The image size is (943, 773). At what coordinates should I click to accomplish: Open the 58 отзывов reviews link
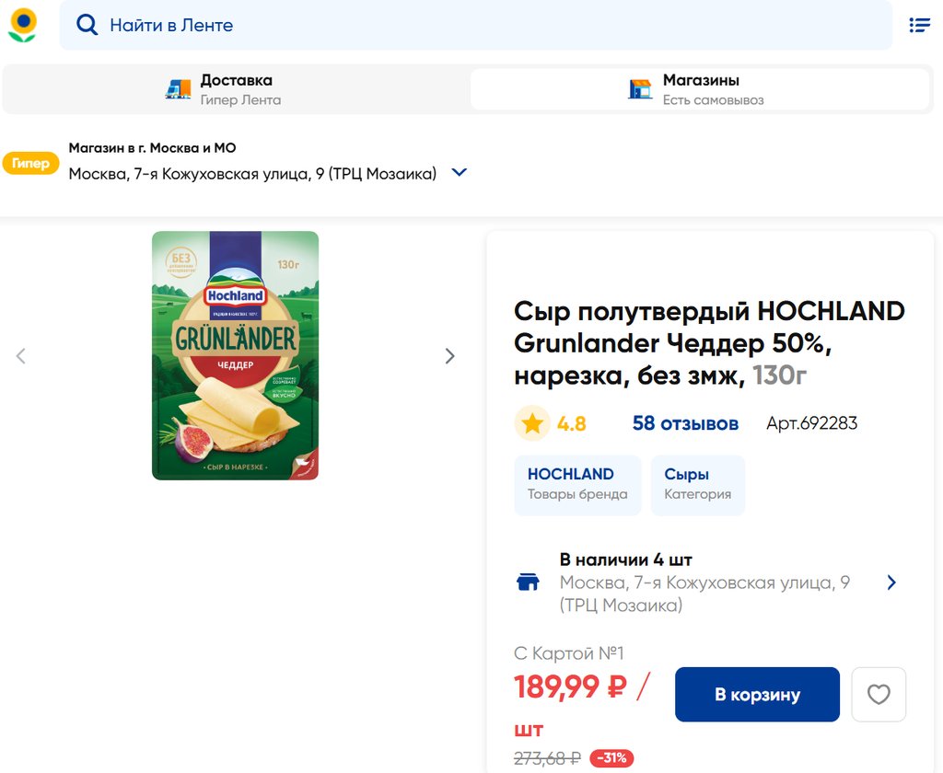pos(685,423)
